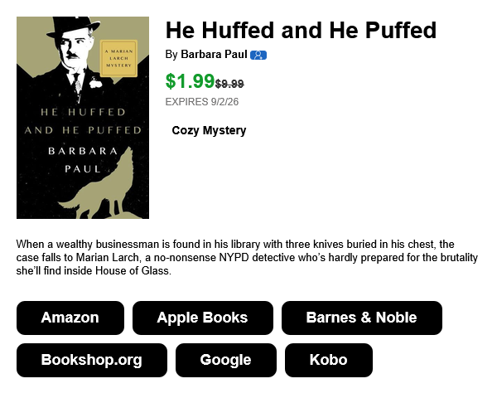Image resolution: width=497 pixels, height=398 pixels.
Task: Click the Marian Larch Mystery badge on cover
Action: pos(118,58)
